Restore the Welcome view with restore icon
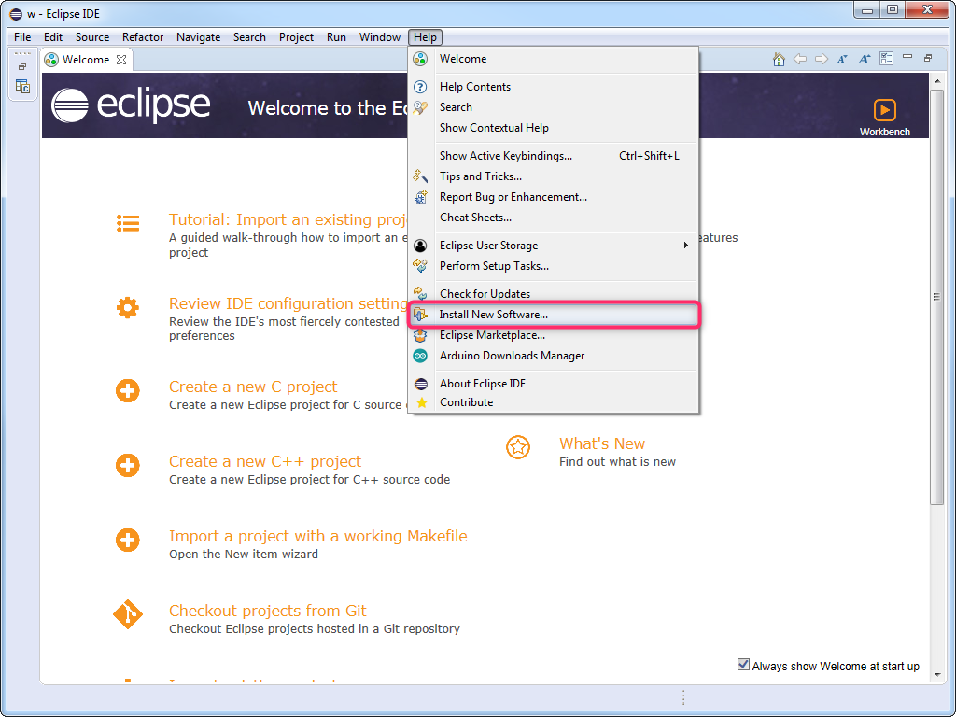Image resolution: width=956 pixels, height=717 pixels. [928, 59]
